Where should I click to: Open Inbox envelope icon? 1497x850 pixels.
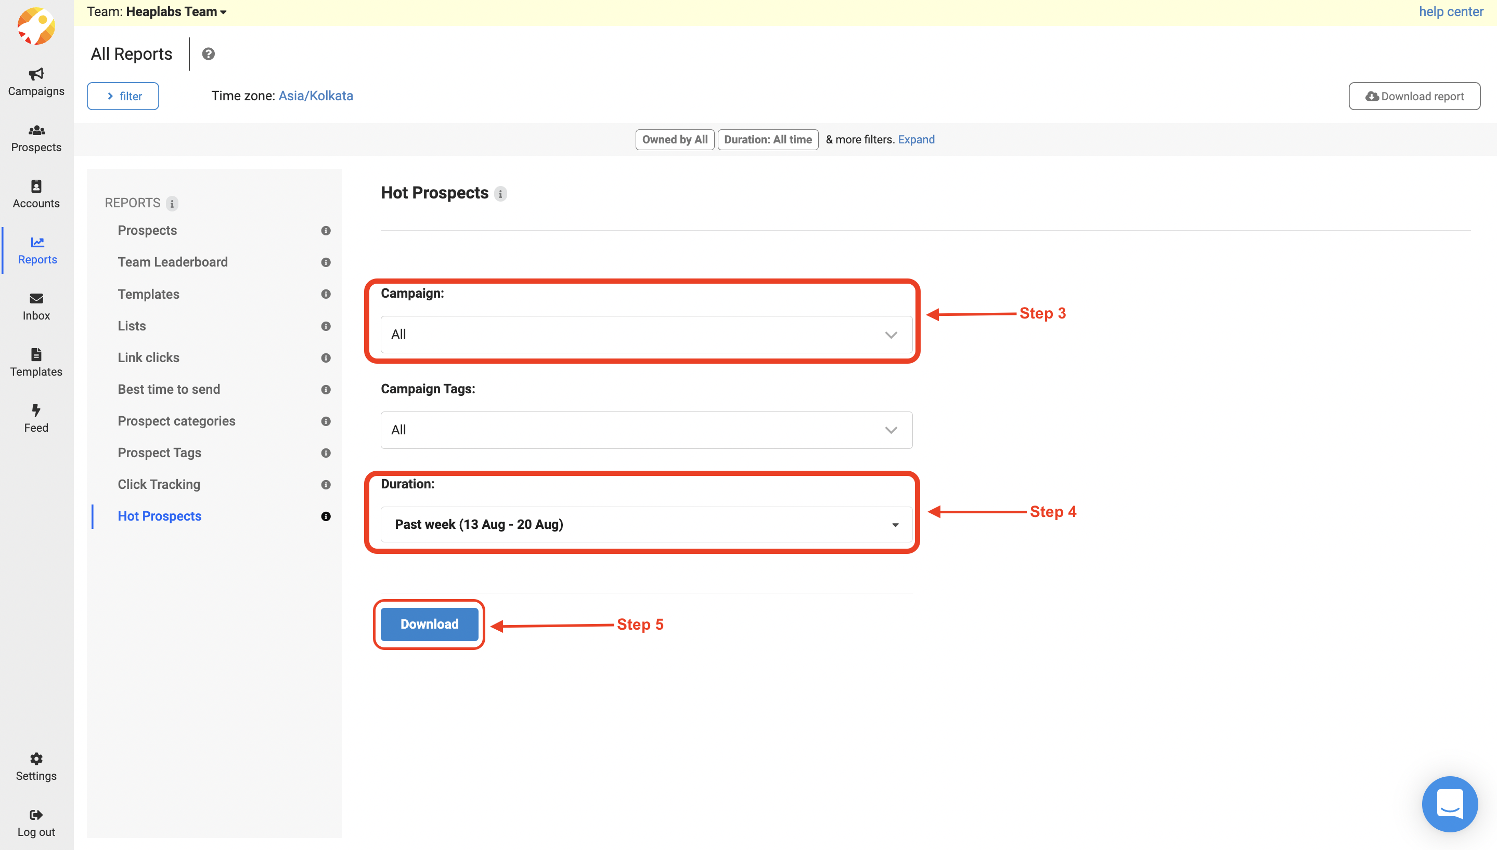(x=36, y=298)
